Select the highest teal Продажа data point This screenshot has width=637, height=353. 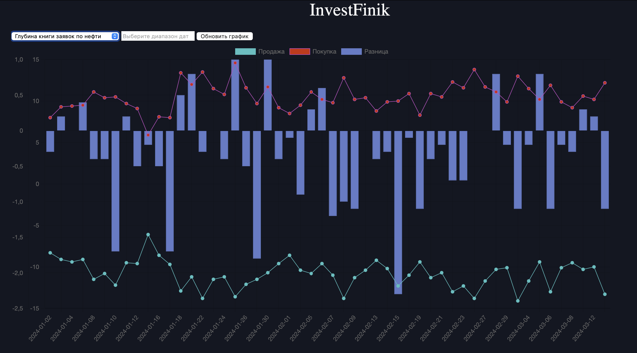pos(148,235)
